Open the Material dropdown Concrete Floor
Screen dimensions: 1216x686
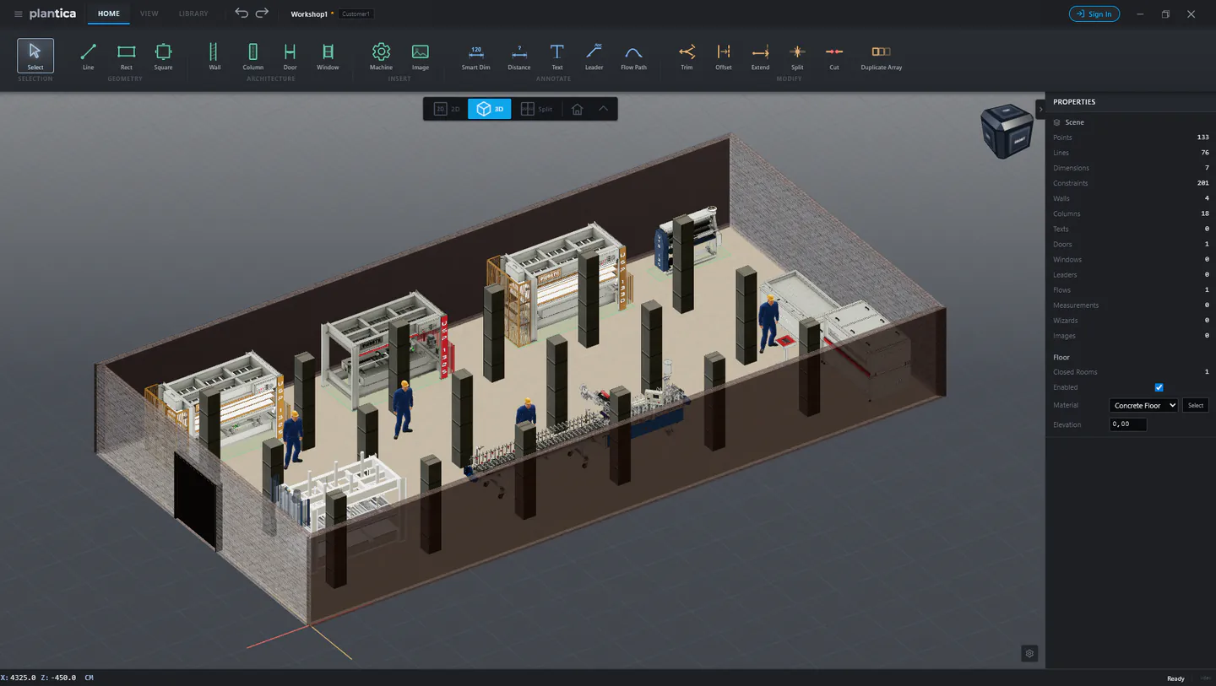[x=1143, y=406]
